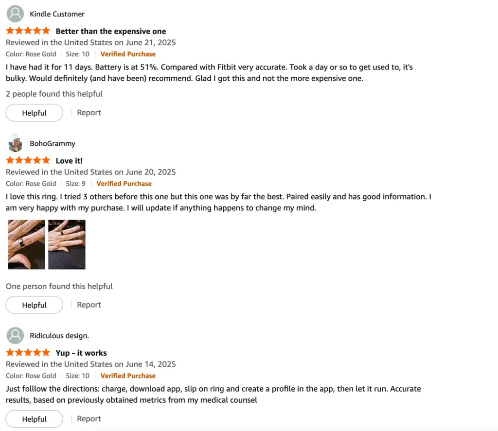Open first ring photo in BohoGrammy's review
498x431 pixels.
point(26,244)
